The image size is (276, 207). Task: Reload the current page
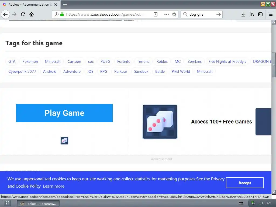[23, 14]
